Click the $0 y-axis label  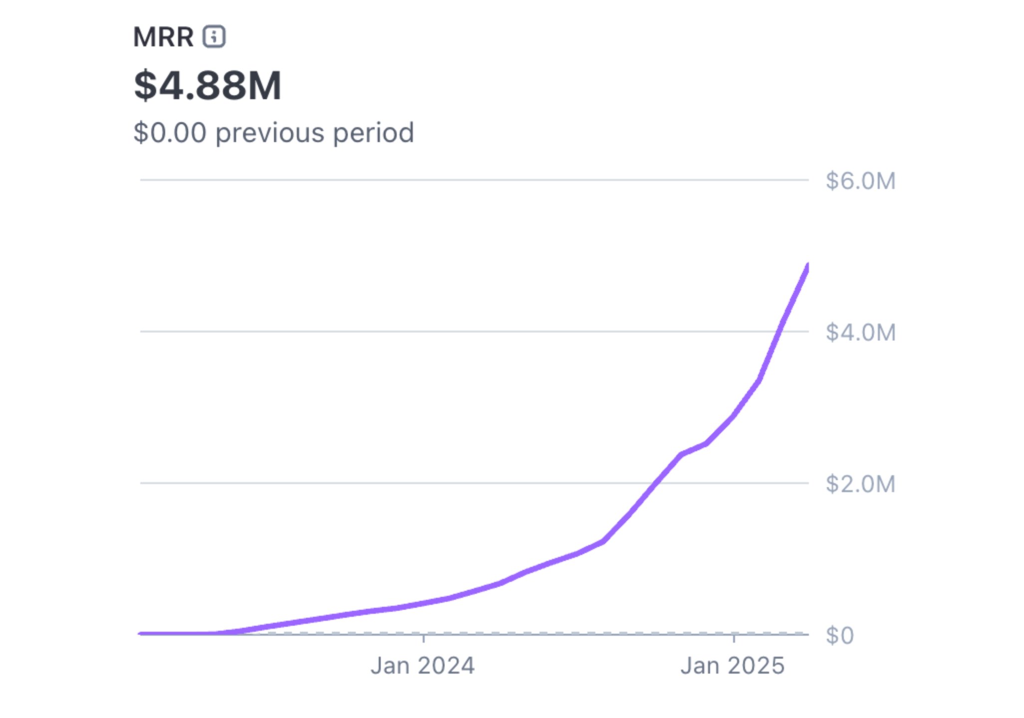pyautogui.click(x=839, y=636)
